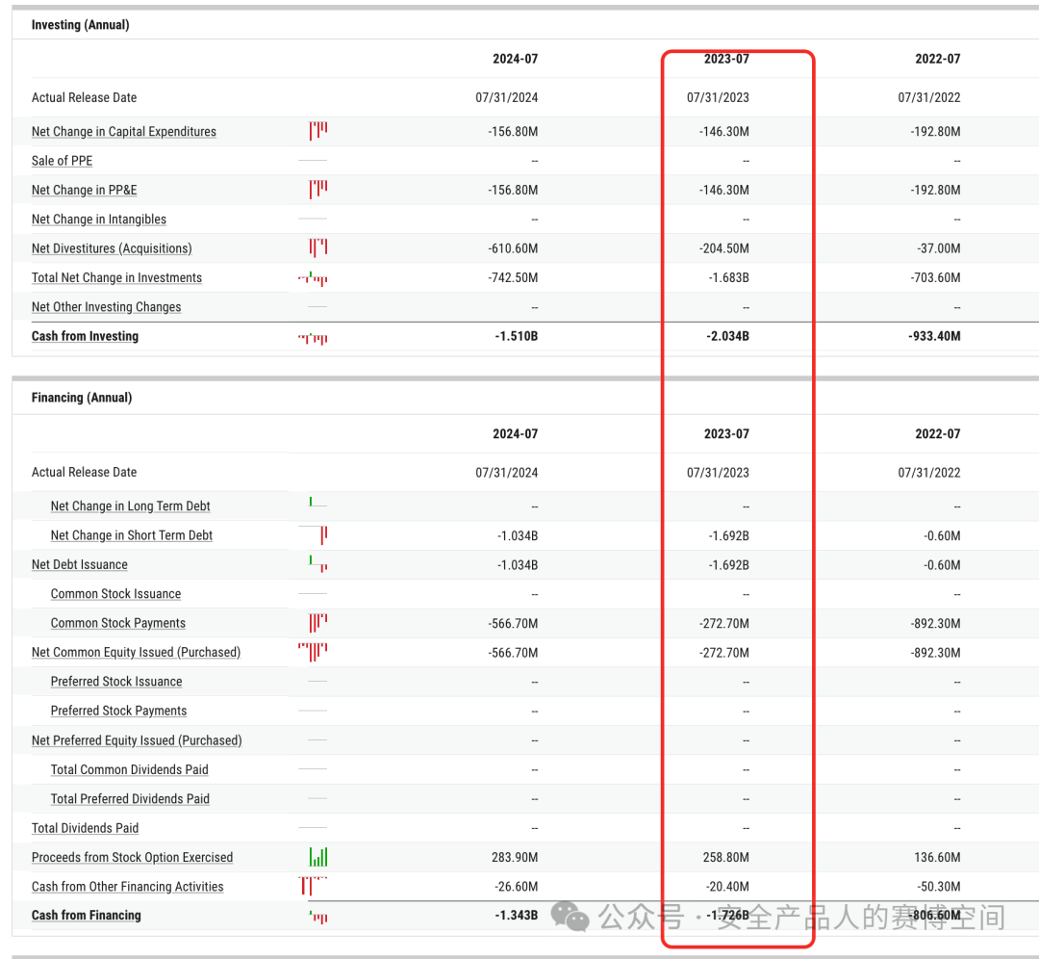This screenshot has width=1039, height=959.
Task: Click the Preferred Stock Payments link
Action: 118,711
